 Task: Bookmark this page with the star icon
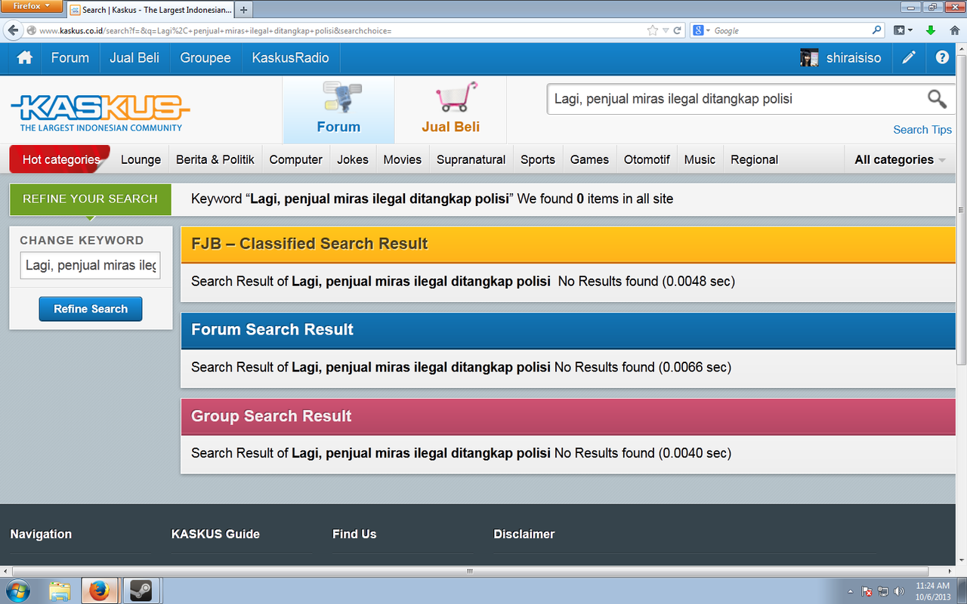pyautogui.click(x=653, y=31)
